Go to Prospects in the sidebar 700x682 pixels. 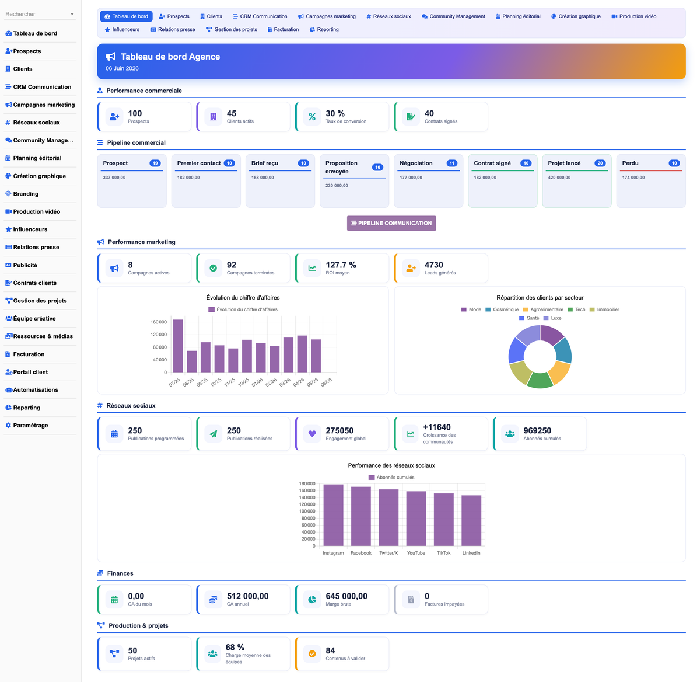click(x=40, y=51)
